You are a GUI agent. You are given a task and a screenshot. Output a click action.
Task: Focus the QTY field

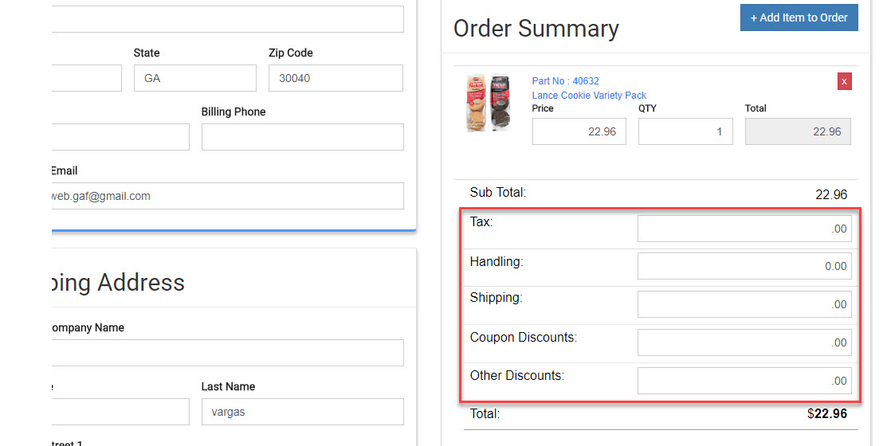(685, 131)
